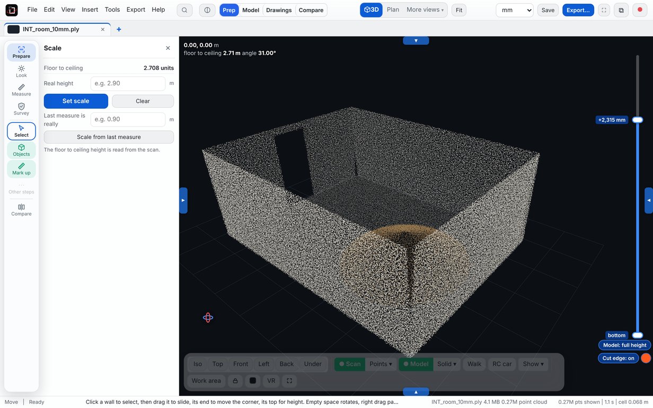Collapse the left panel with the arrow handle
Screen dimensions: 653x408
coord(183,200)
